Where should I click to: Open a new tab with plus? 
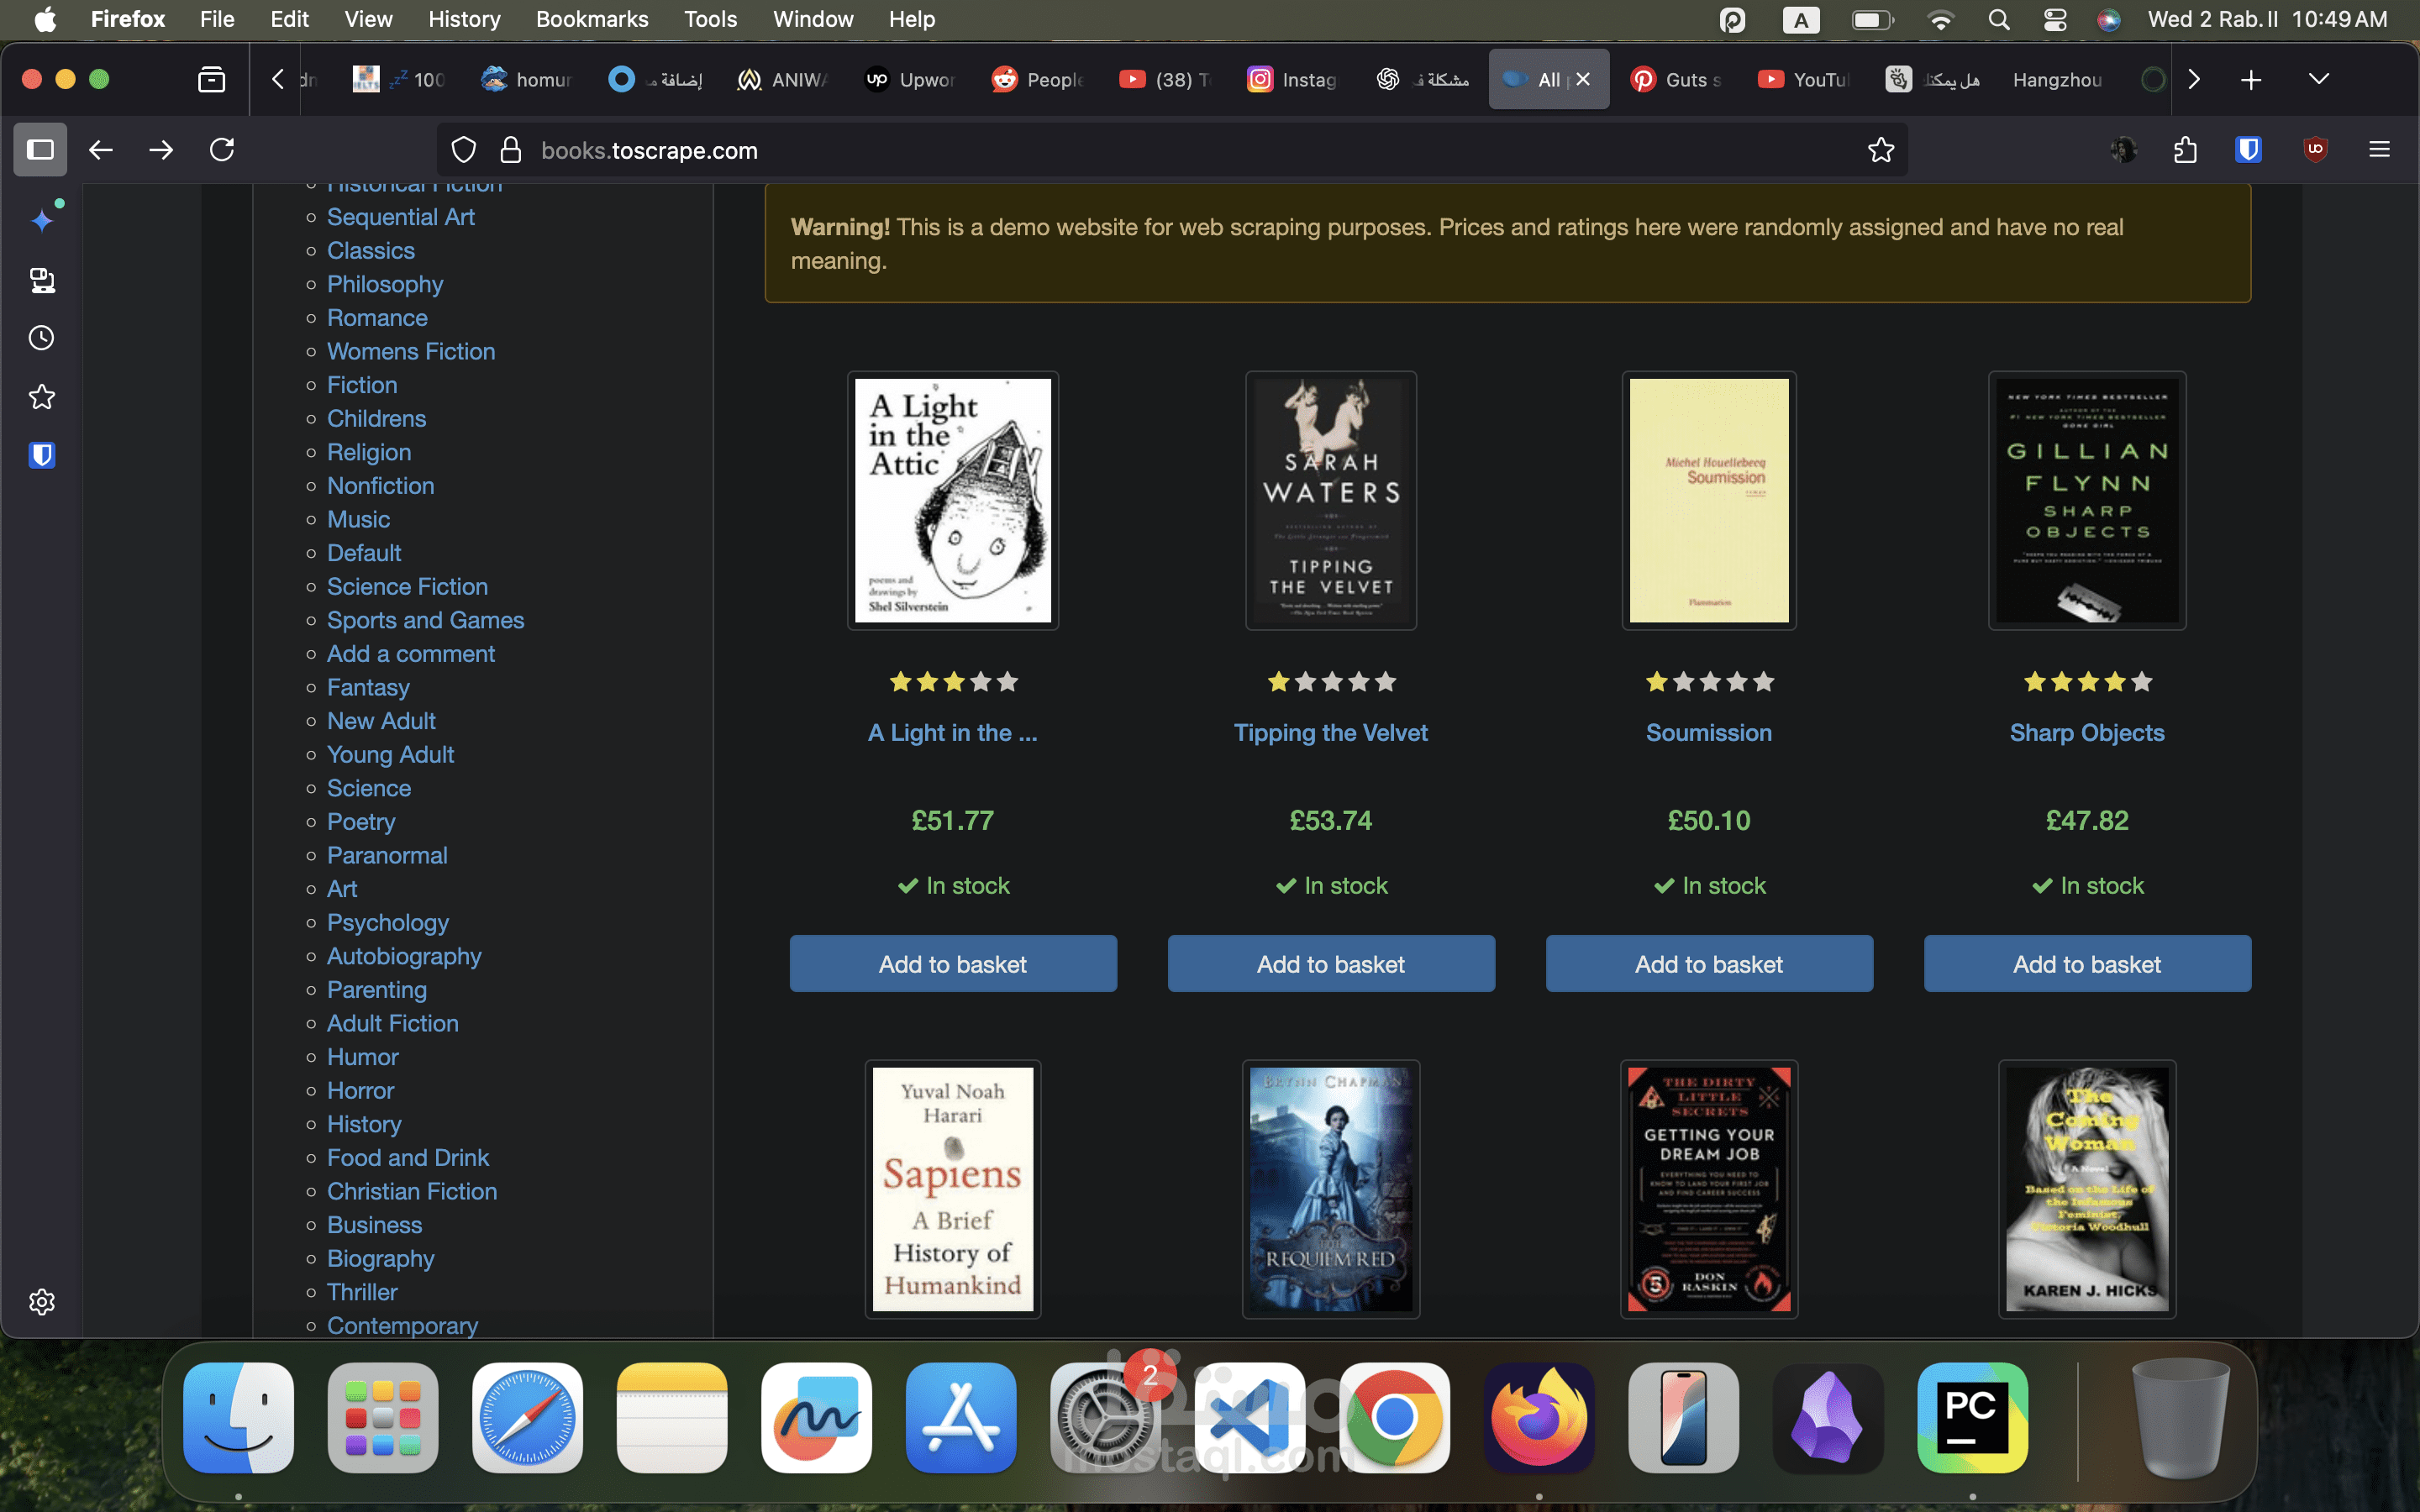point(2251,80)
